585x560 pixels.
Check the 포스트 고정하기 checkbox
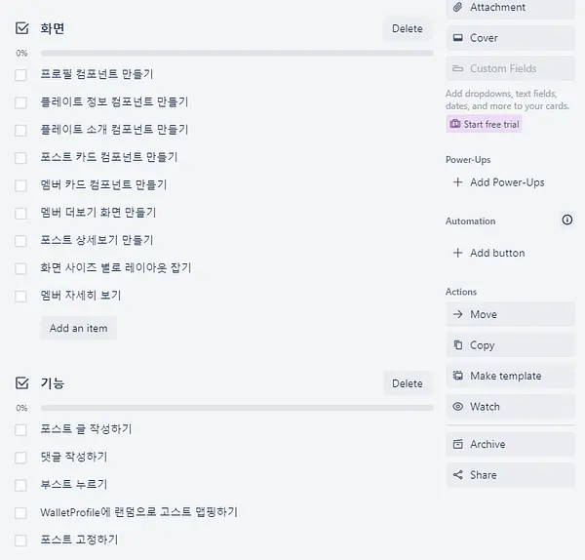coord(20,540)
